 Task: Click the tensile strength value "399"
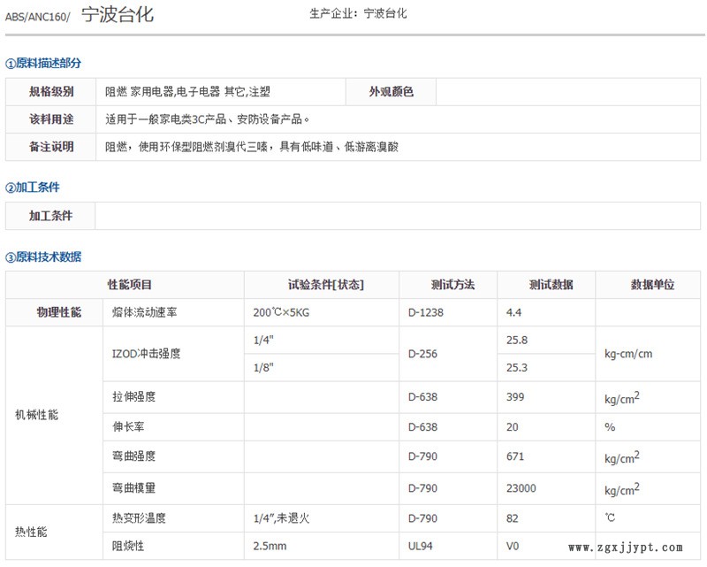(515, 397)
